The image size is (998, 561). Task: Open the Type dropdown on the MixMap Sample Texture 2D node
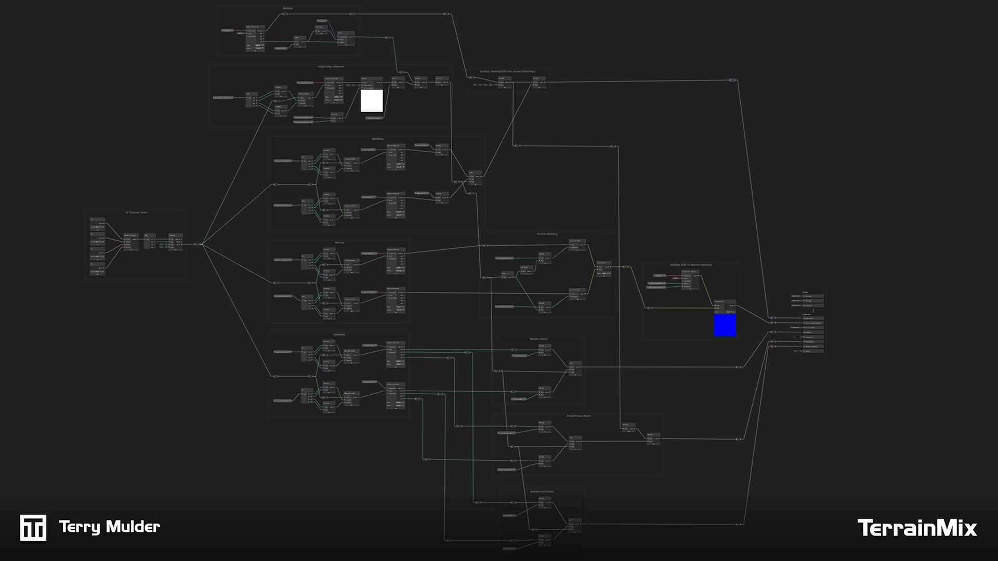pyautogui.click(x=260, y=45)
